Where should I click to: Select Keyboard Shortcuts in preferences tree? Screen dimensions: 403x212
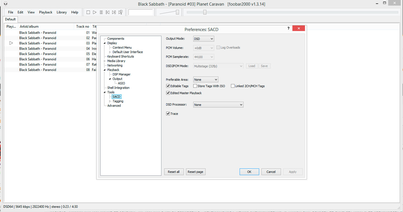pyautogui.click(x=121, y=56)
